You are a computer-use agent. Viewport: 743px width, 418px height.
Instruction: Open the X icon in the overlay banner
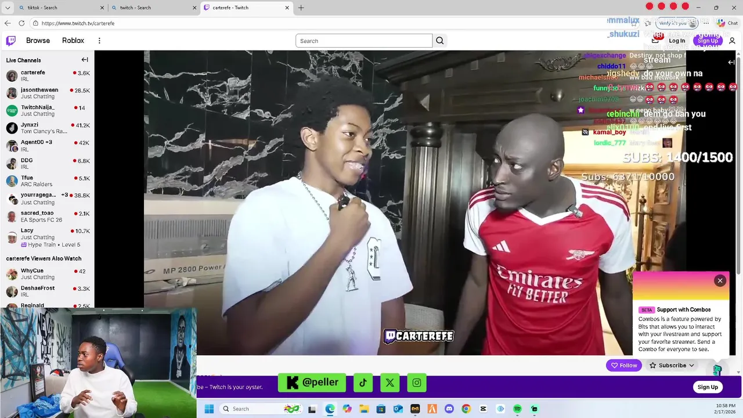[x=389, y=383]
